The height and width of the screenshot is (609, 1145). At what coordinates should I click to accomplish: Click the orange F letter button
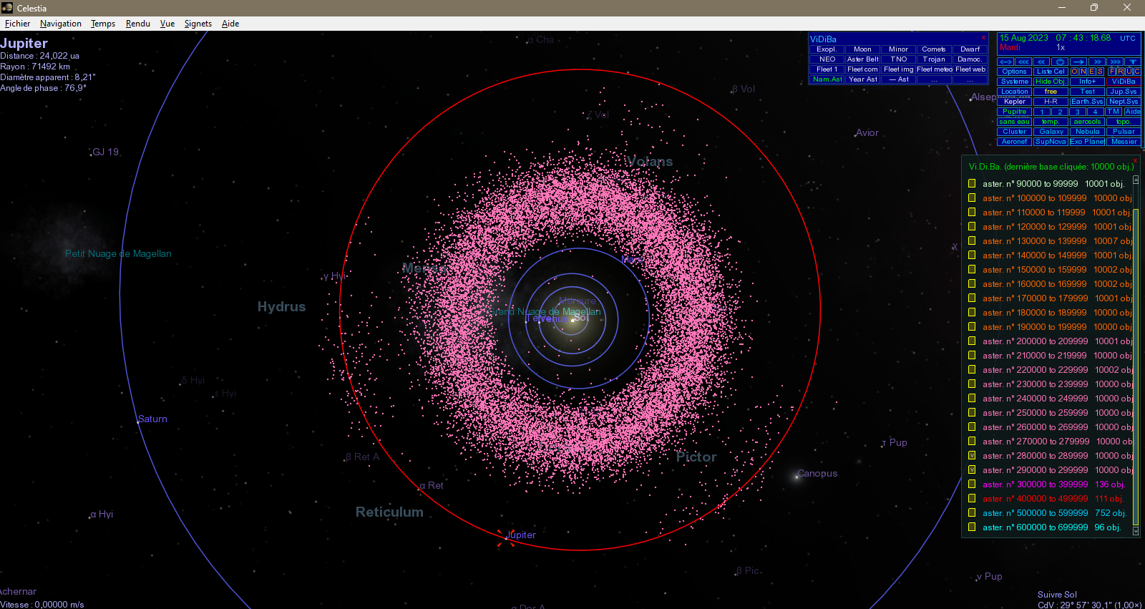pyautogui.click(x=1112, y=72)
